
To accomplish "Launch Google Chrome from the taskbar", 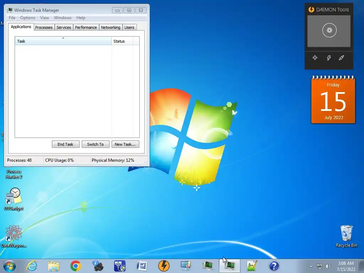I will coord(76,266).
